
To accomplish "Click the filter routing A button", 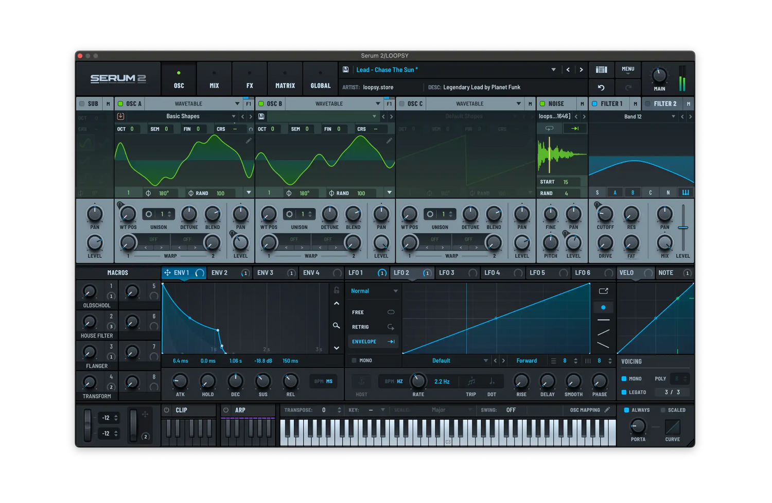I will click(x=615, y=193).
